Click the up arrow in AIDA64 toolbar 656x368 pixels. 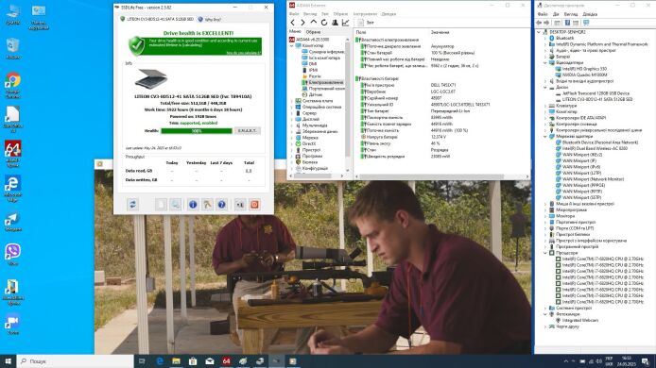[x=314, y=23]
